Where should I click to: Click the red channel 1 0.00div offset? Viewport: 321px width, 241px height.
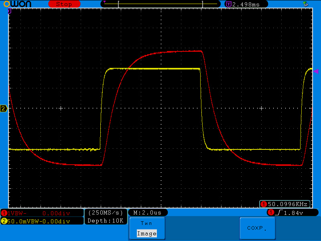(56, 213)
